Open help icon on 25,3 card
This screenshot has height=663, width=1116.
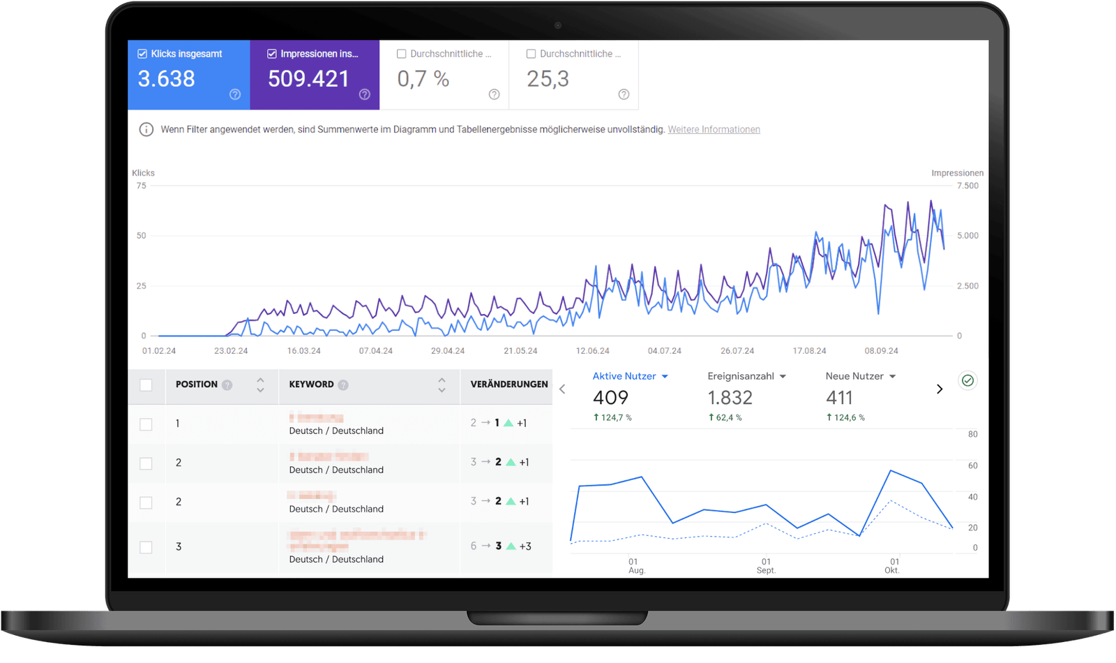[x=624, y=94]
